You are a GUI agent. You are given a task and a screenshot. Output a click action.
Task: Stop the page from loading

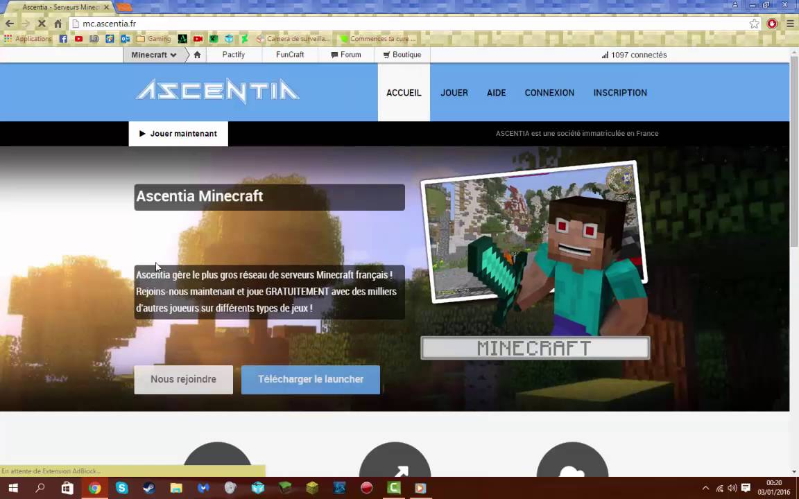[42, 24]
